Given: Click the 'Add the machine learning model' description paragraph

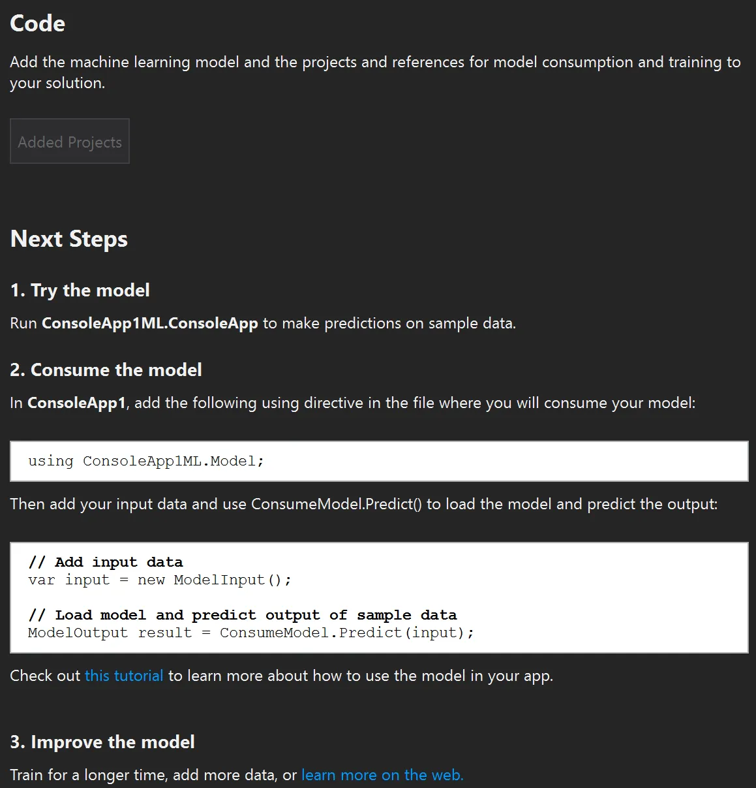Looking at the screenshot, I should point(375,72).
